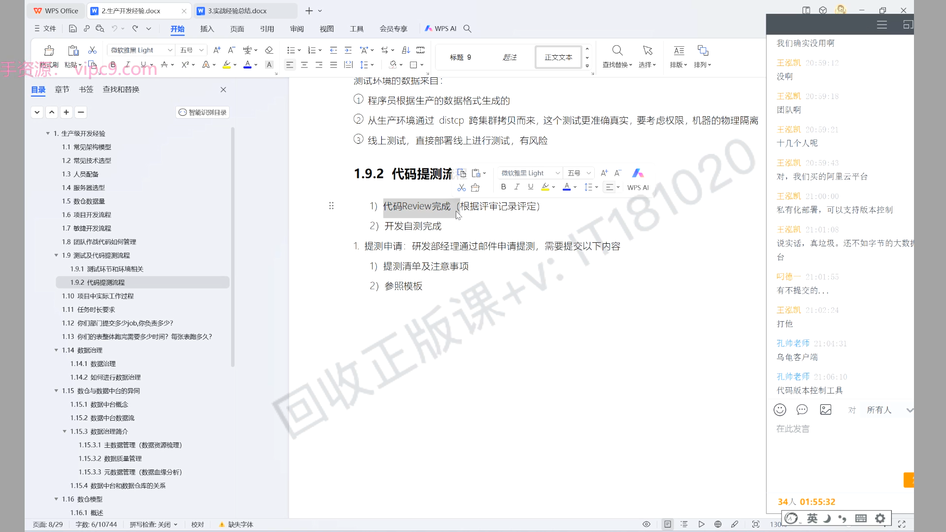Click the clear formatting eraser icon
Viewport: 946px width, 532px height.
point(269,50)
